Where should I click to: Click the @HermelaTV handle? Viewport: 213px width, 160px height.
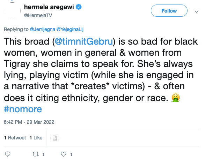tap(37, 15)
